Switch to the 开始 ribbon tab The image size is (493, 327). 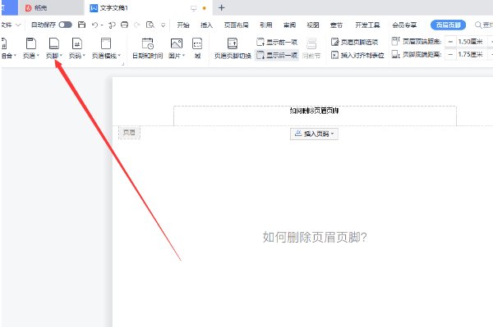tap(183, 25)
